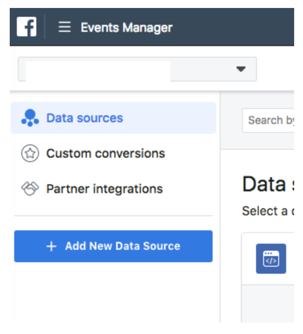
Task: Click the Partner integrations label text
Action: click(x=105, y=189)
